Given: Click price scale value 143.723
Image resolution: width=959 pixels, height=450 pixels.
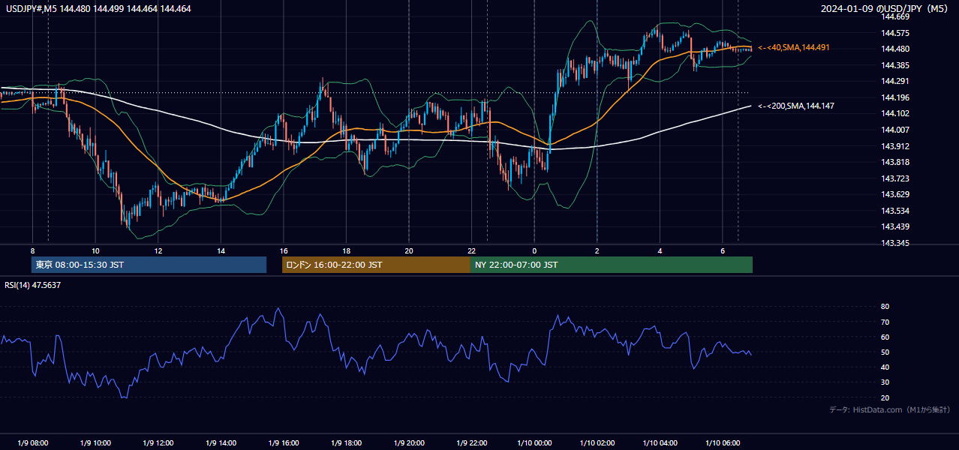Looking at the screenshot, I should click(x=894, y=178).
